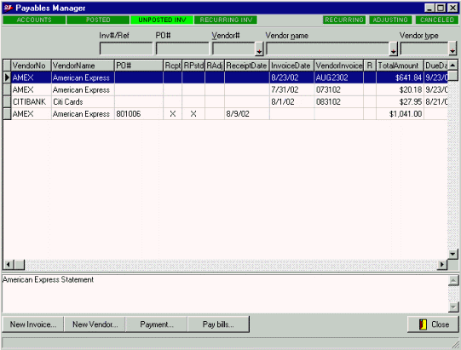Click the RAdj column header

215,66
